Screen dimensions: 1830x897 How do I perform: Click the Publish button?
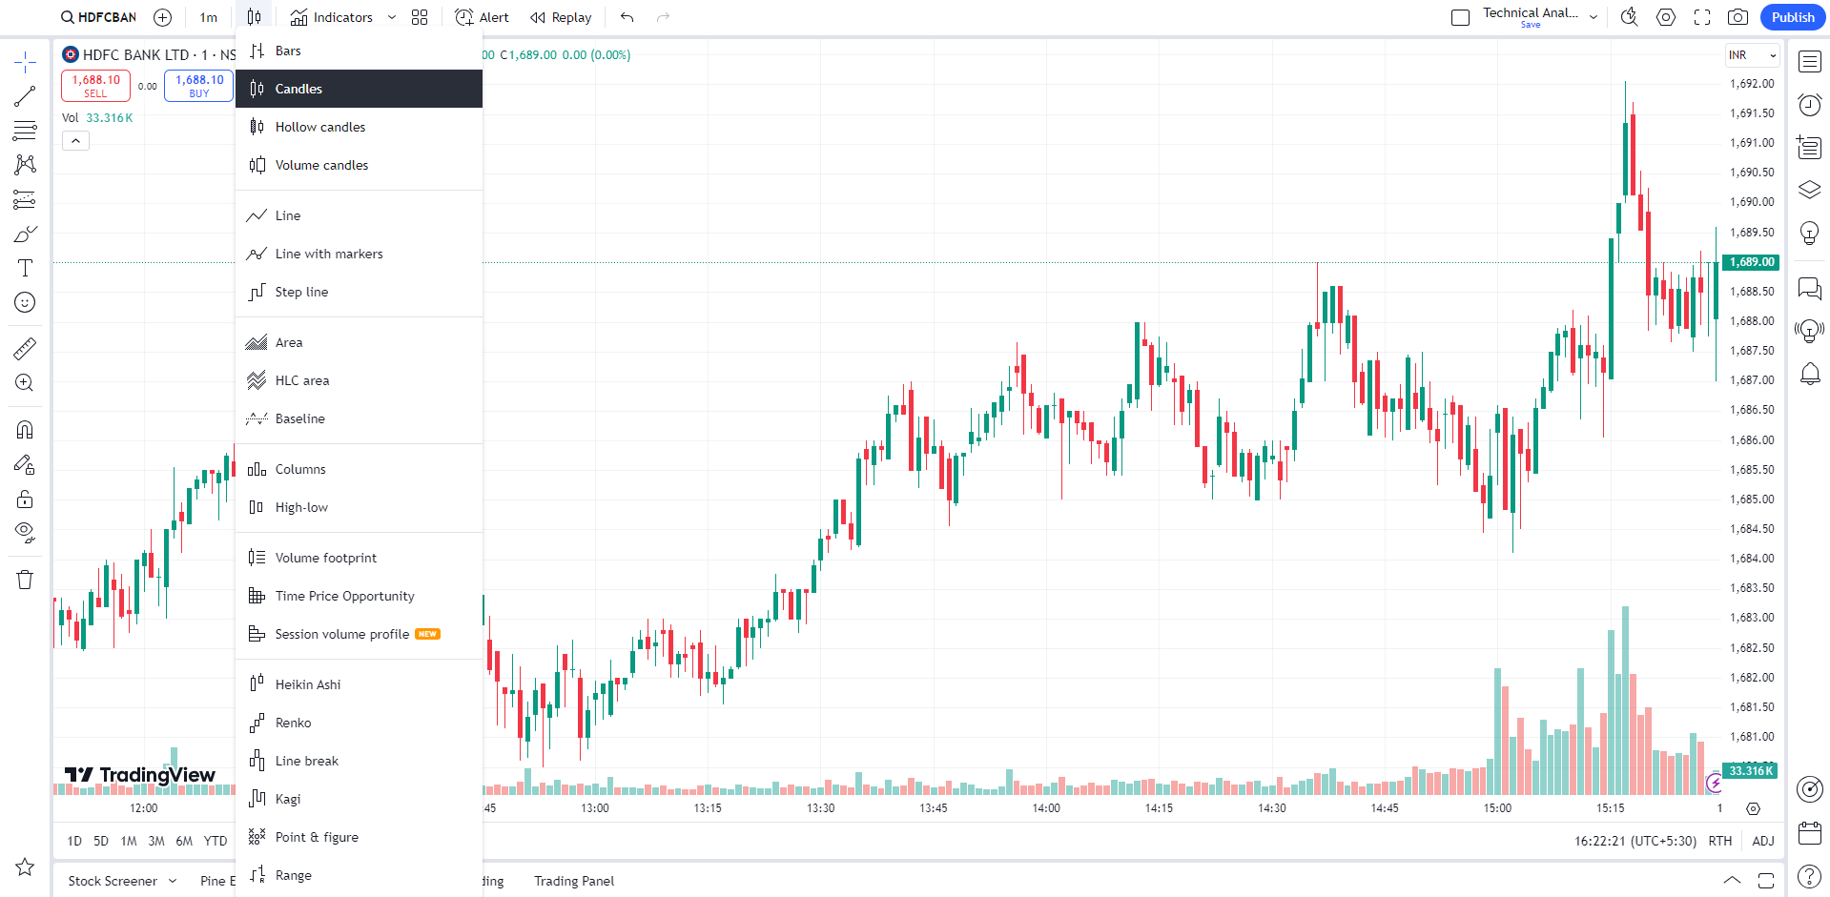pos(1793,17)
